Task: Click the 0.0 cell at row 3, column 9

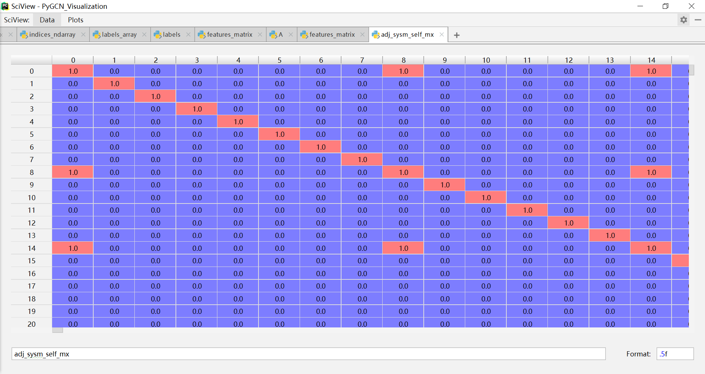Action: tap(445, 109)
